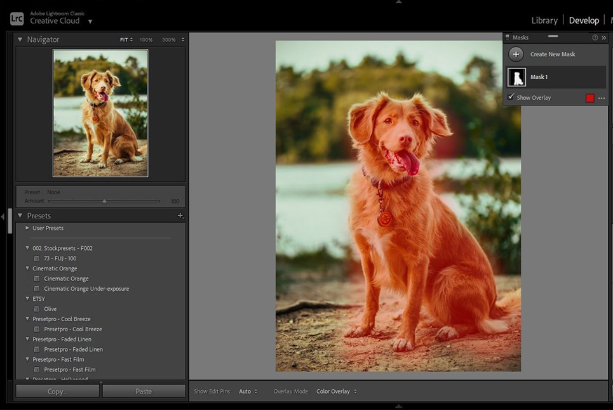Click the Amount value 100

pyautogui.click(x=175, y=201)
